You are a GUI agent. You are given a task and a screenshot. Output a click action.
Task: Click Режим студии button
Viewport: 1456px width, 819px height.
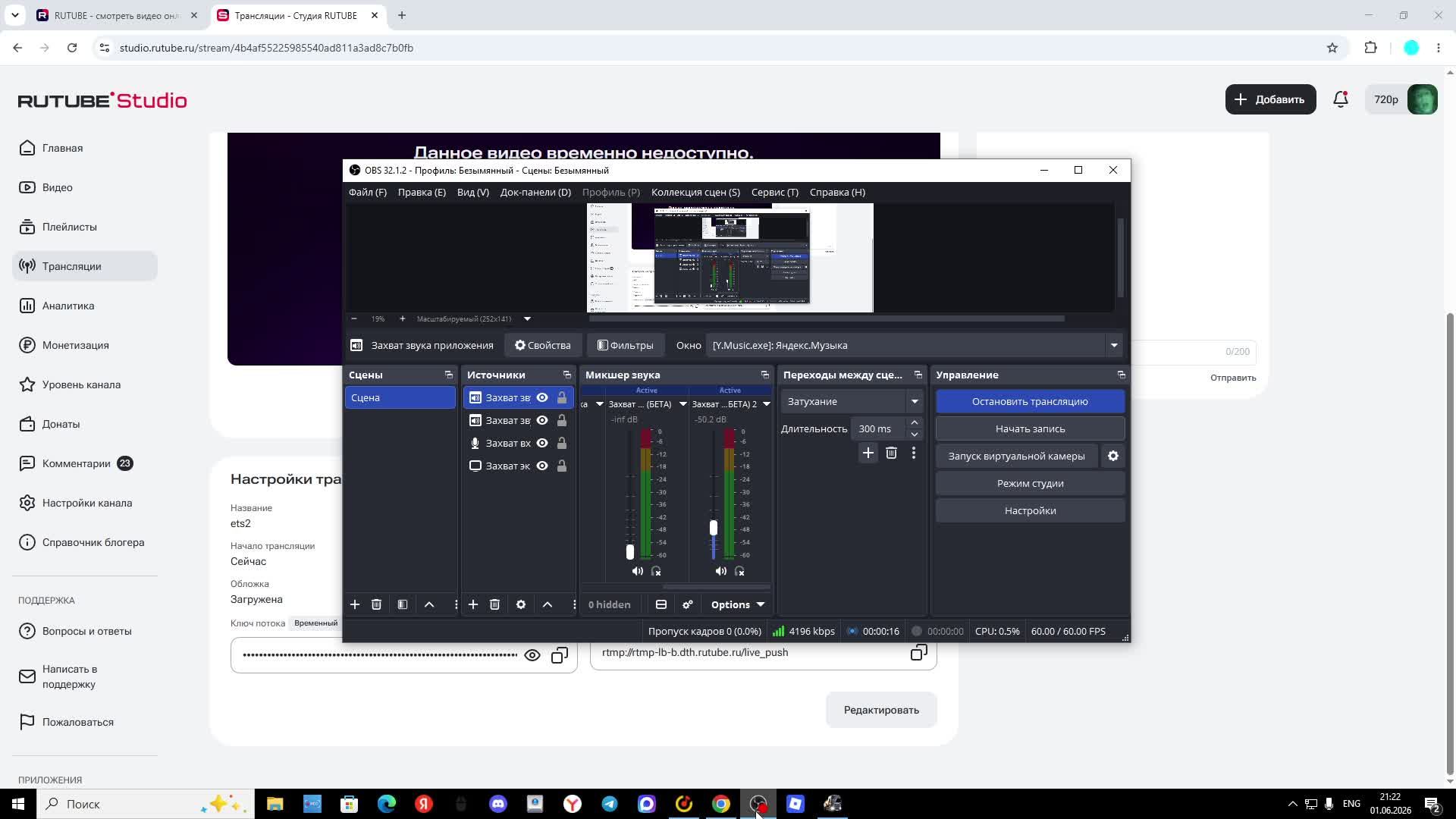pos(1030,483)
